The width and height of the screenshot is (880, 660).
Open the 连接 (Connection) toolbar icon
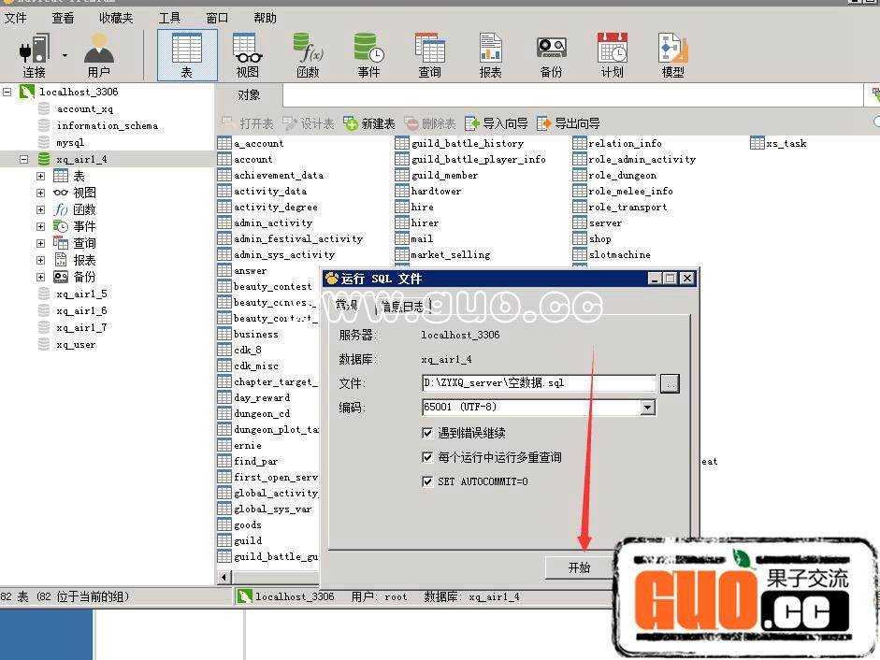[35, 54]
